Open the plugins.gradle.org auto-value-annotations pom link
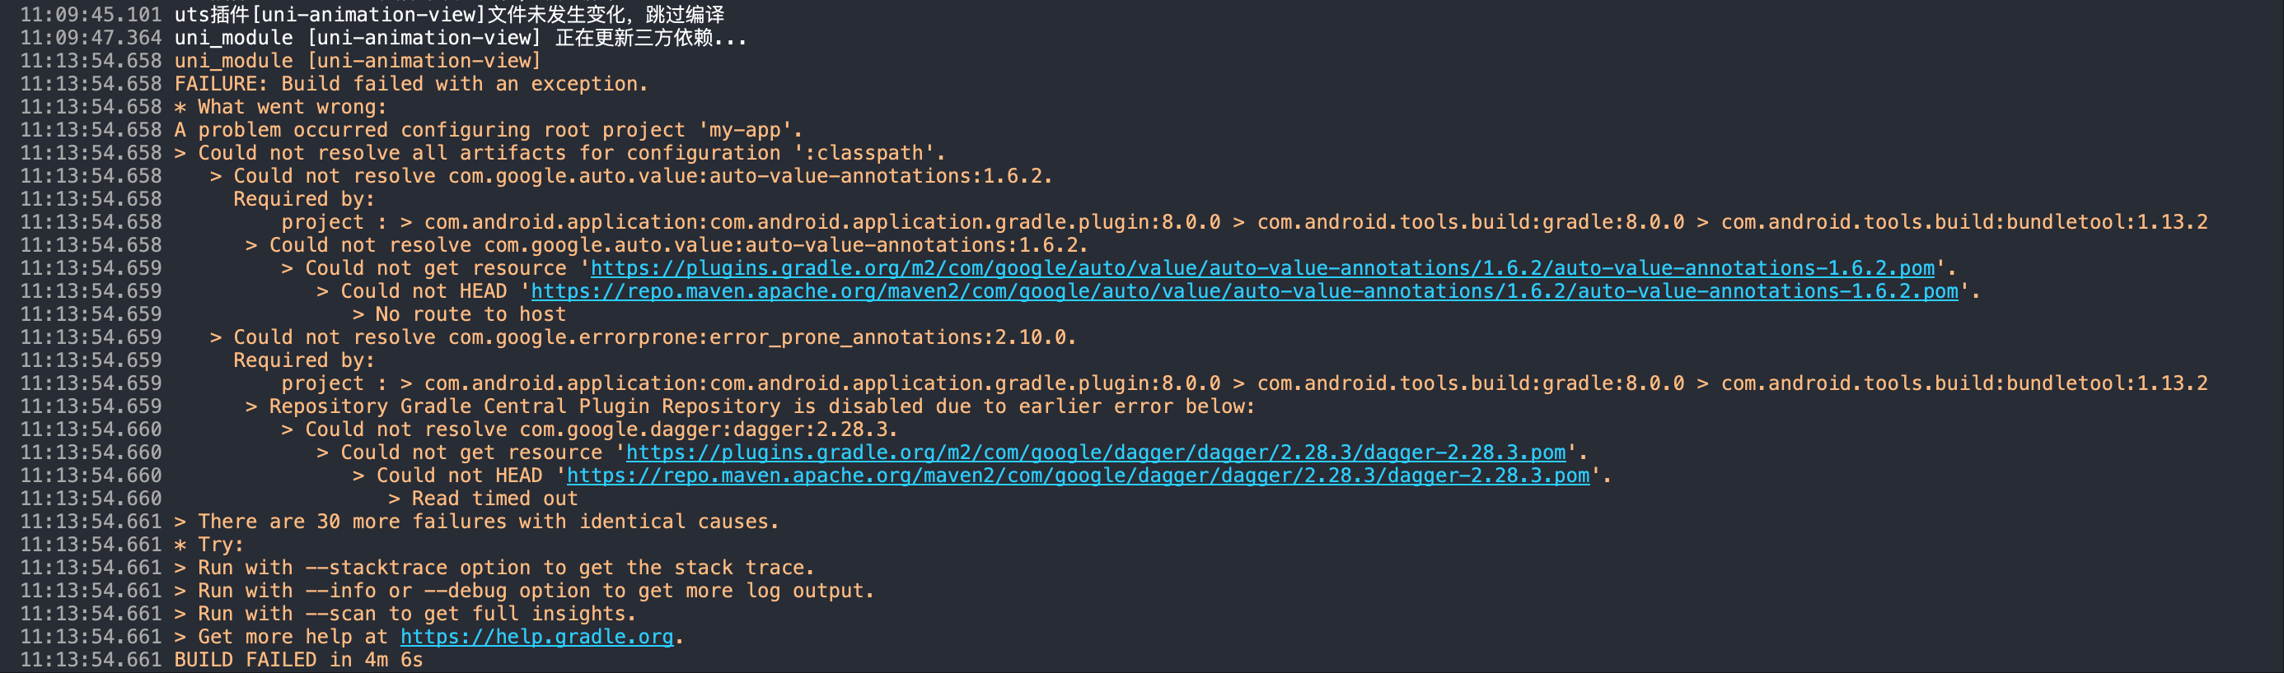The width and height of the screenshot is (2284, 673). (1262, 268)
